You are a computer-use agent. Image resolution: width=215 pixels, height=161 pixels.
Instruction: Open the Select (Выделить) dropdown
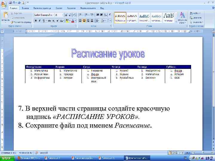[196, 22]
